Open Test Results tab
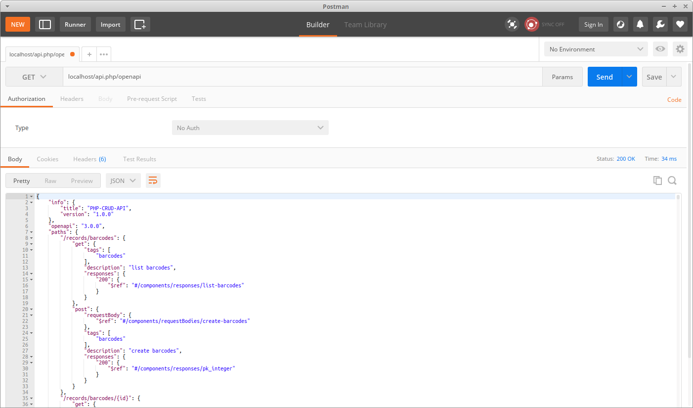 139,159
